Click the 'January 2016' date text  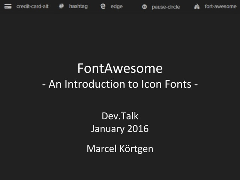[x=120, y=129]
